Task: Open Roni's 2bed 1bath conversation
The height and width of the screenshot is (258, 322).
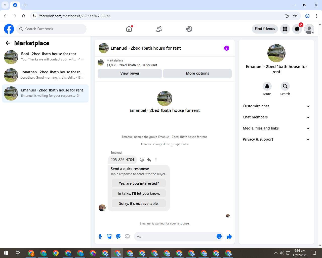Action: coord(45,57)
